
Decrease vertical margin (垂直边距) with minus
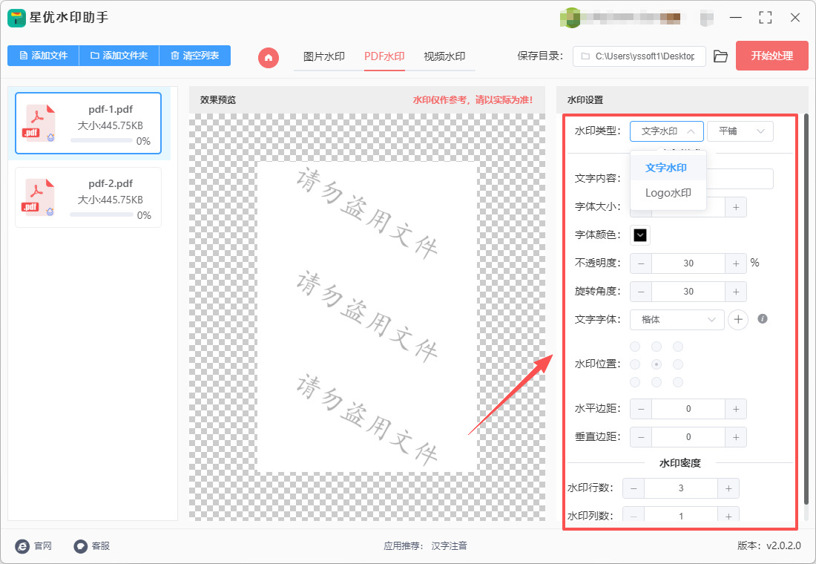tap(641, 437)
